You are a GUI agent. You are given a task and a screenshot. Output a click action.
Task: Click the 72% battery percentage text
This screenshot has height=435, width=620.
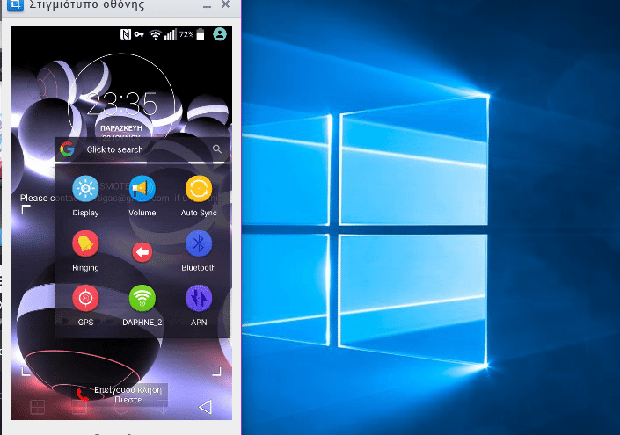click(x=186, y=34)
